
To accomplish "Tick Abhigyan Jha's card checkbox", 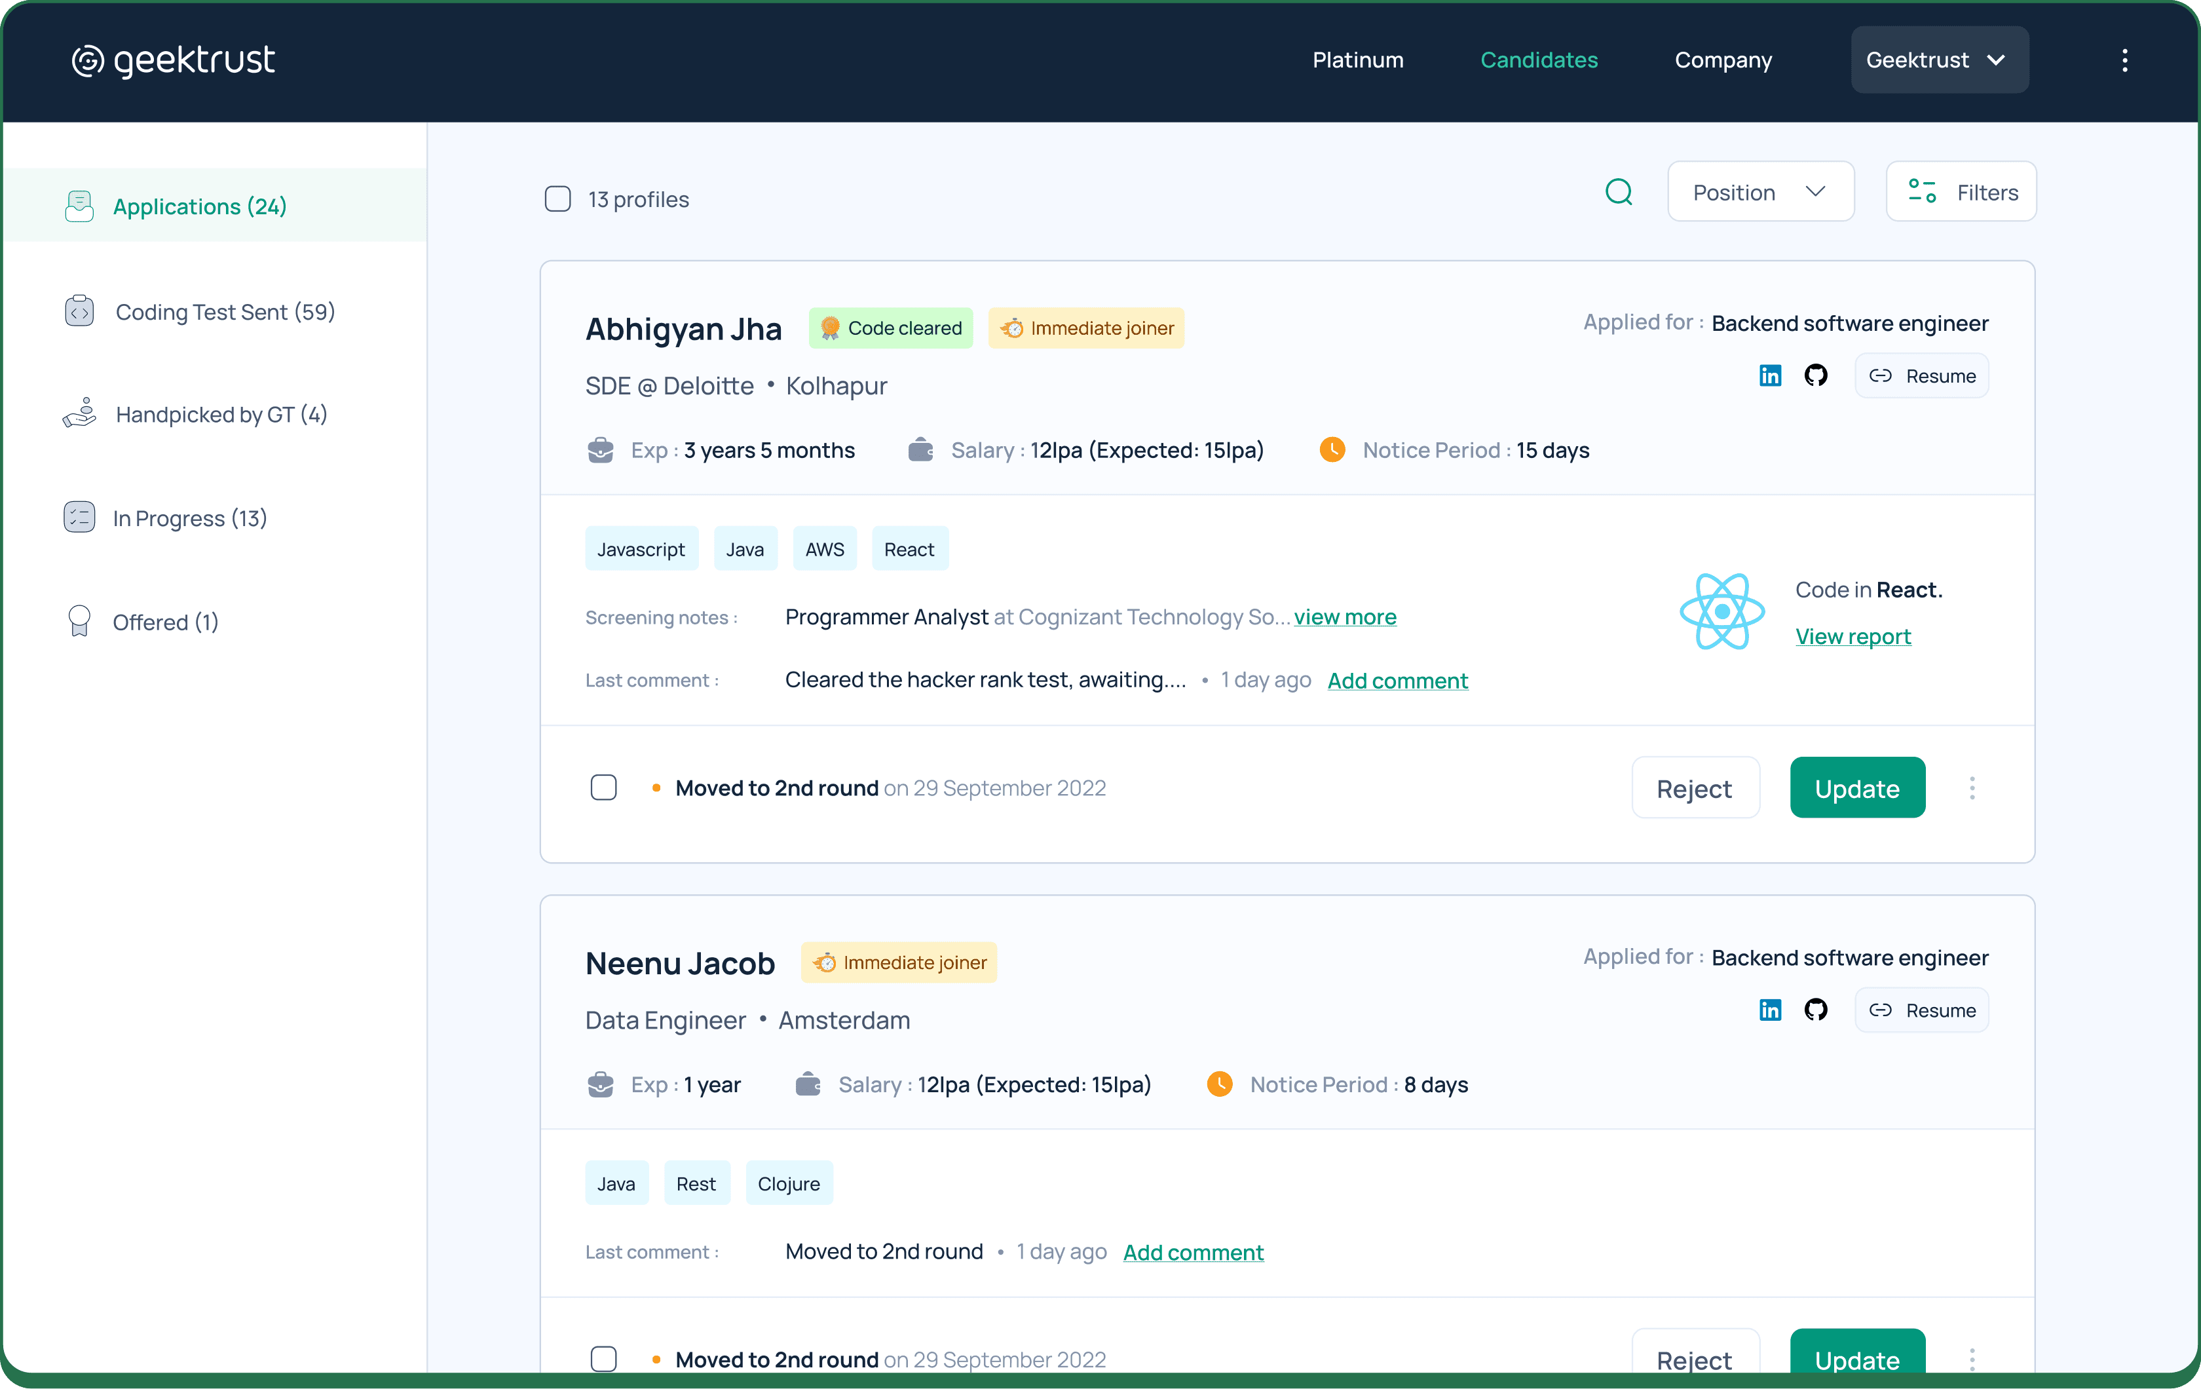I will tap(603, 788).
